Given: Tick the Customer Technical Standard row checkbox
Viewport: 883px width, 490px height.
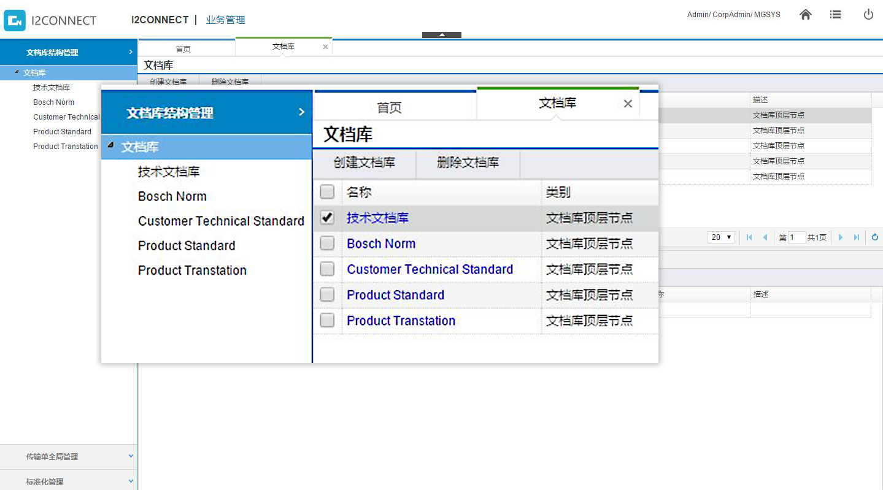Looking at the screenshot, I should click(327, 269).
